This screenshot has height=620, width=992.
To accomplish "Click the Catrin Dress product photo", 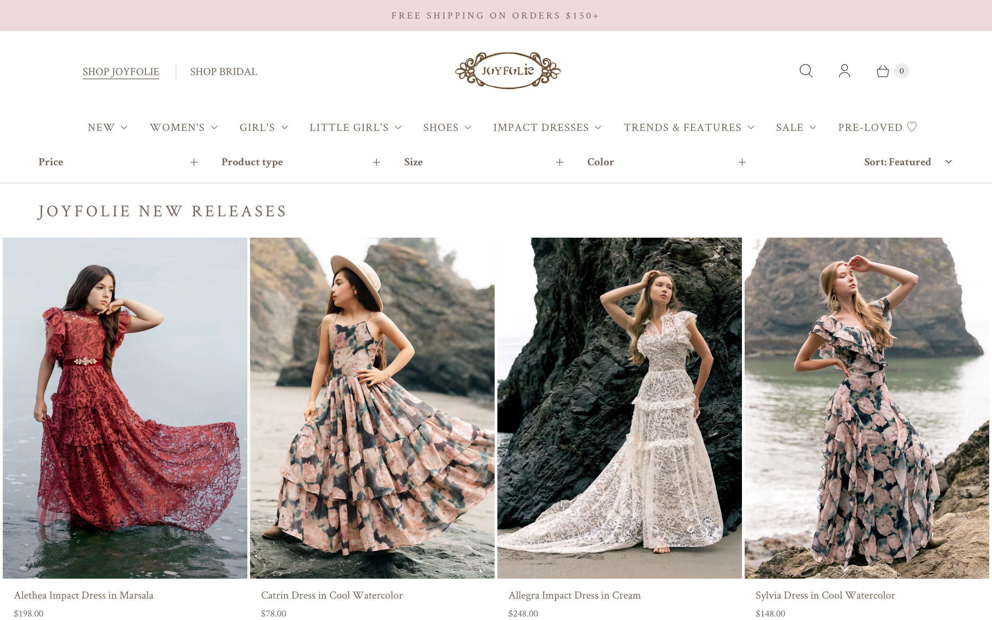I will 371,410.
